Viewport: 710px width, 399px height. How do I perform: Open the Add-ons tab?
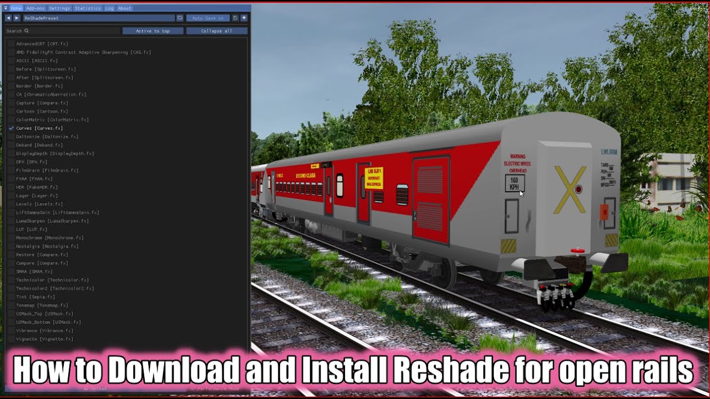click(x=35, y=8)
